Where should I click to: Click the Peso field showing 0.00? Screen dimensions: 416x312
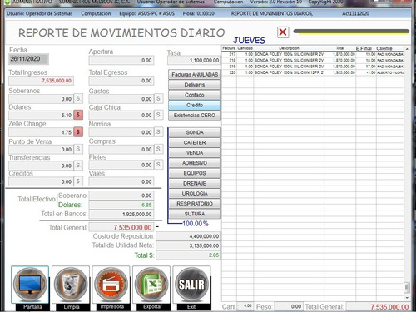(x=288, y=306)
